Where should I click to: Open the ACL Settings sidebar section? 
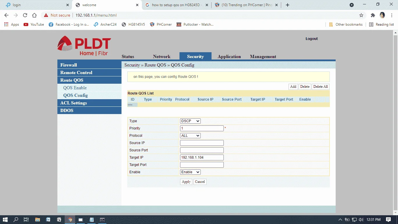[89, 103]
